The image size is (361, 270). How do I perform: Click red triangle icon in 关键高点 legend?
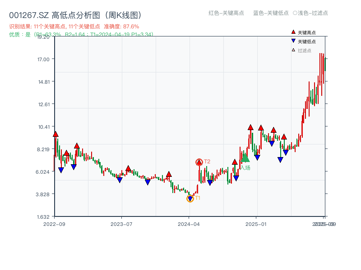coord(293,32)
